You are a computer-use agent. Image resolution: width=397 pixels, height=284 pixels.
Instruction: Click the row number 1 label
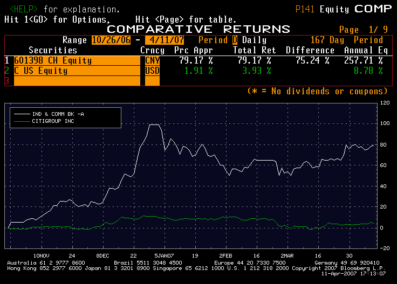7,60
